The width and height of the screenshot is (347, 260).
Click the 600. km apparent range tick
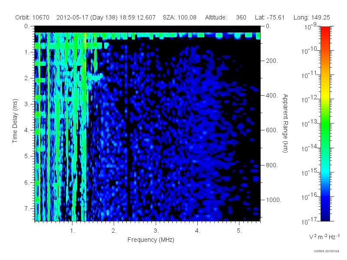272,130
